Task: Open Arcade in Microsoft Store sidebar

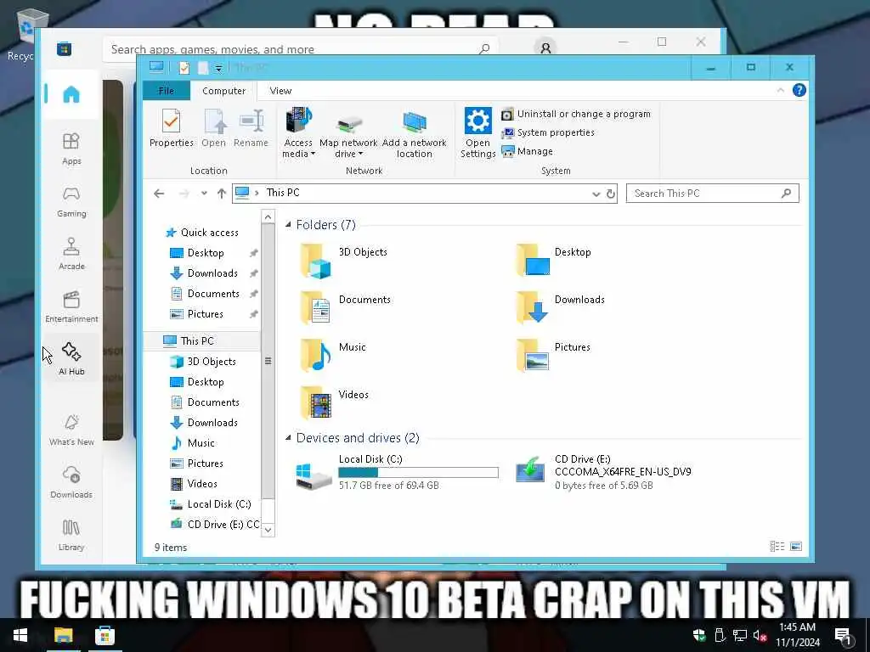Action: click(x=71, y=254)
